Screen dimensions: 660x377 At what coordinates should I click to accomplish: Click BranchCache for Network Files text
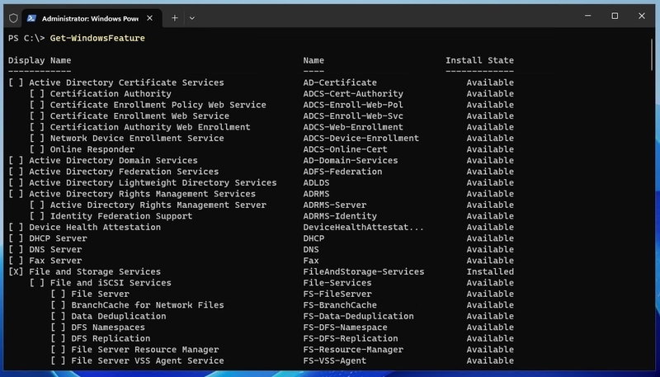148,305
